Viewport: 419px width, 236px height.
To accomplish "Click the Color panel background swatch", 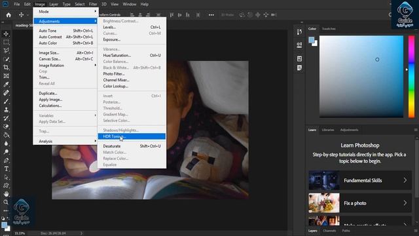I will pos(316,44).
